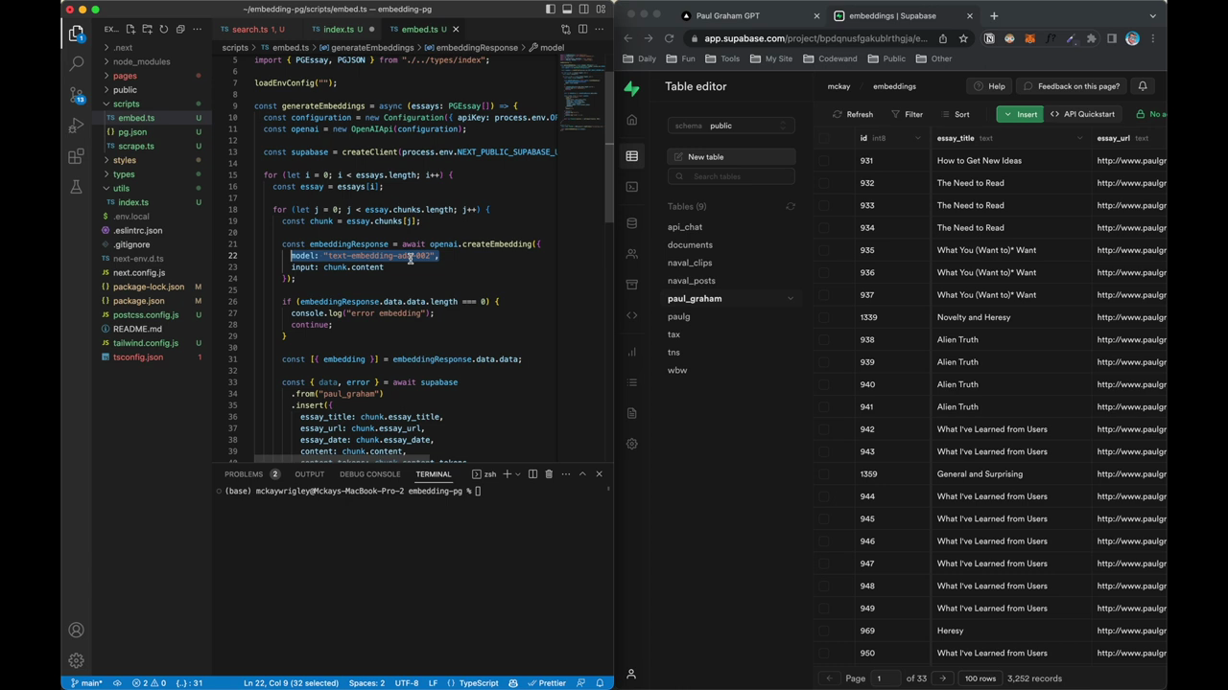The image size is (1228, 690).
Task: Open the Testing flask icon view
Action: click(x=76, y=187)
